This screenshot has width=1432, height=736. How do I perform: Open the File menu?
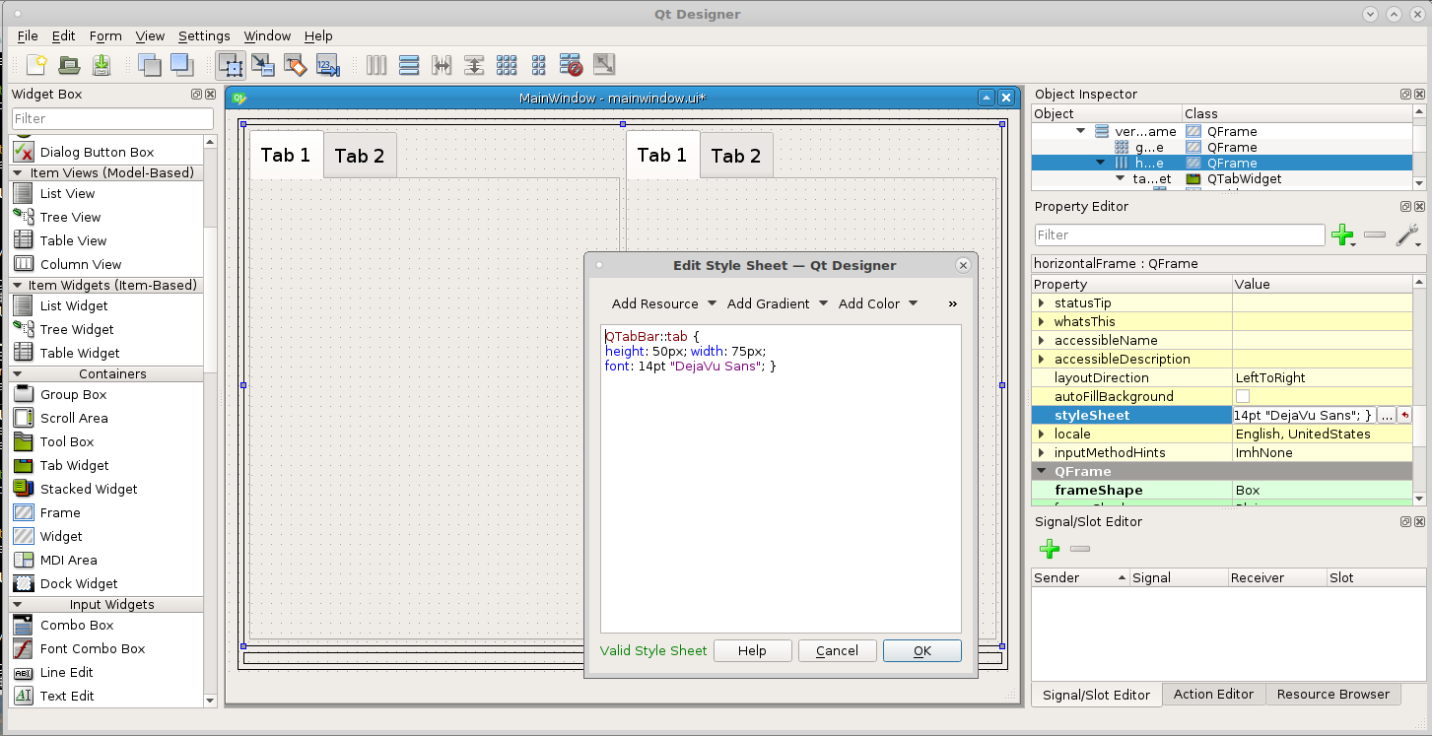coord(28,35)
